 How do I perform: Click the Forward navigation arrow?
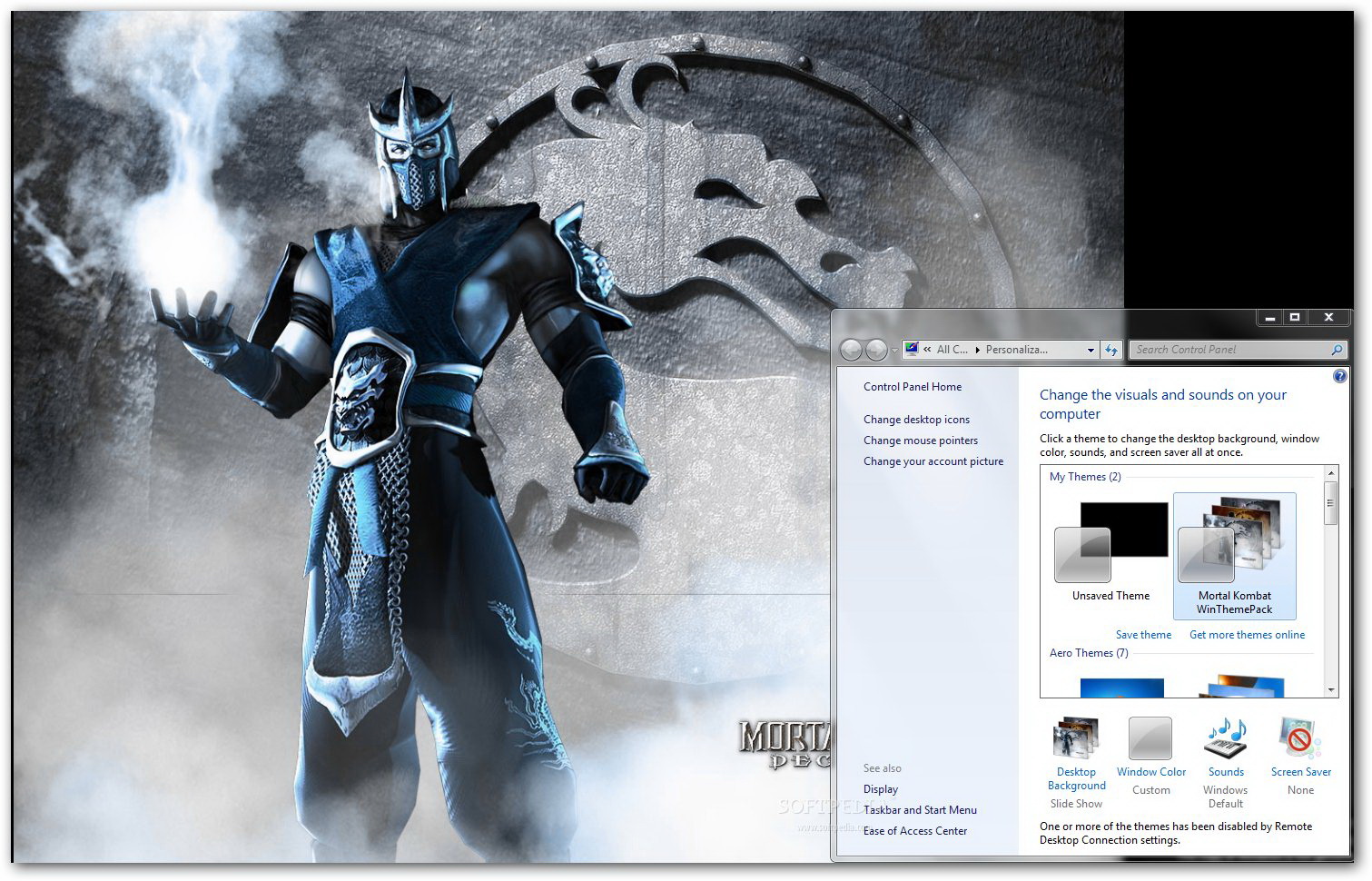click(x=876, y=350)
